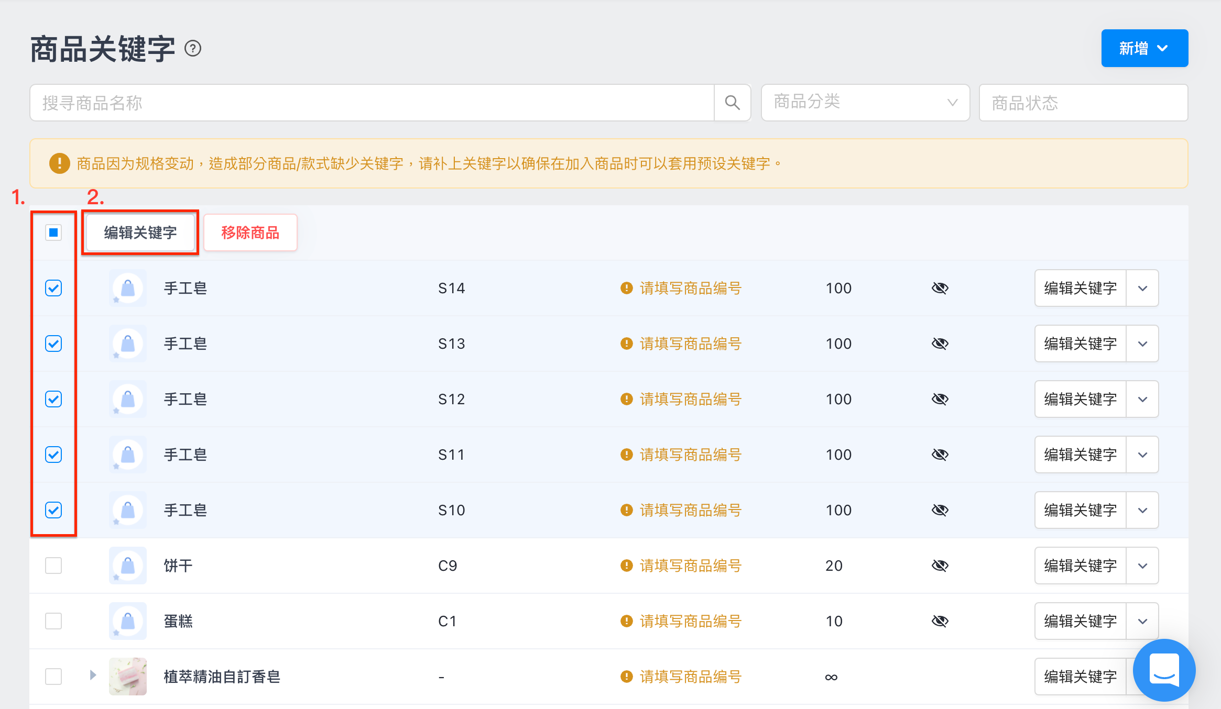
Task: Click the product thumbnail of 手工皂 S14
Action: point(128,288)
